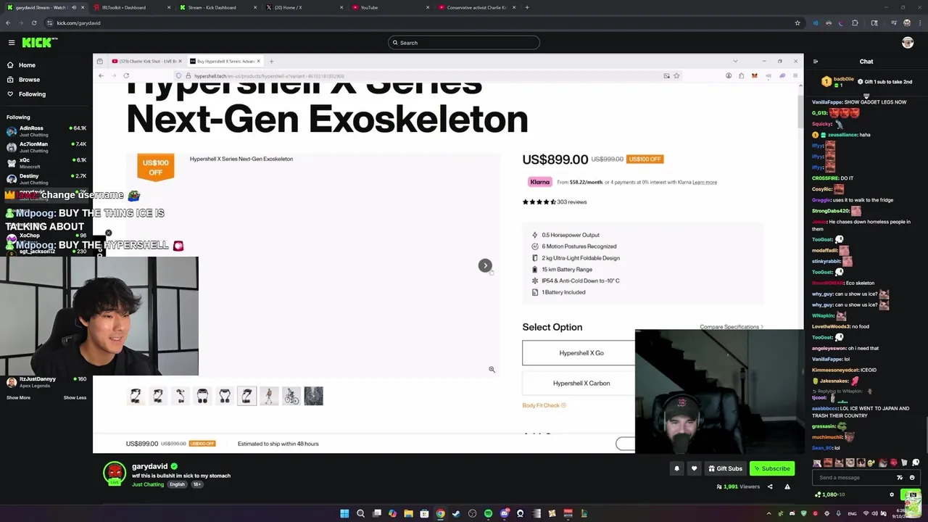Zoom product image magnifier icon
This screenshot has height=522, width=928.
pos(492,369)
